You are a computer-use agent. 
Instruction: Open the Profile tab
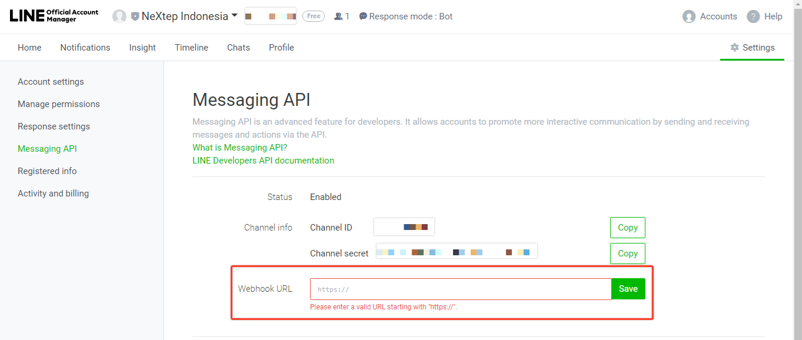coord(281,48)
